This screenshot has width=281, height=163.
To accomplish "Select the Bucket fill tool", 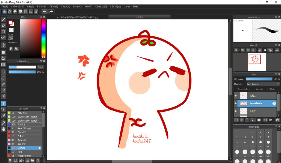I will 3,58.
